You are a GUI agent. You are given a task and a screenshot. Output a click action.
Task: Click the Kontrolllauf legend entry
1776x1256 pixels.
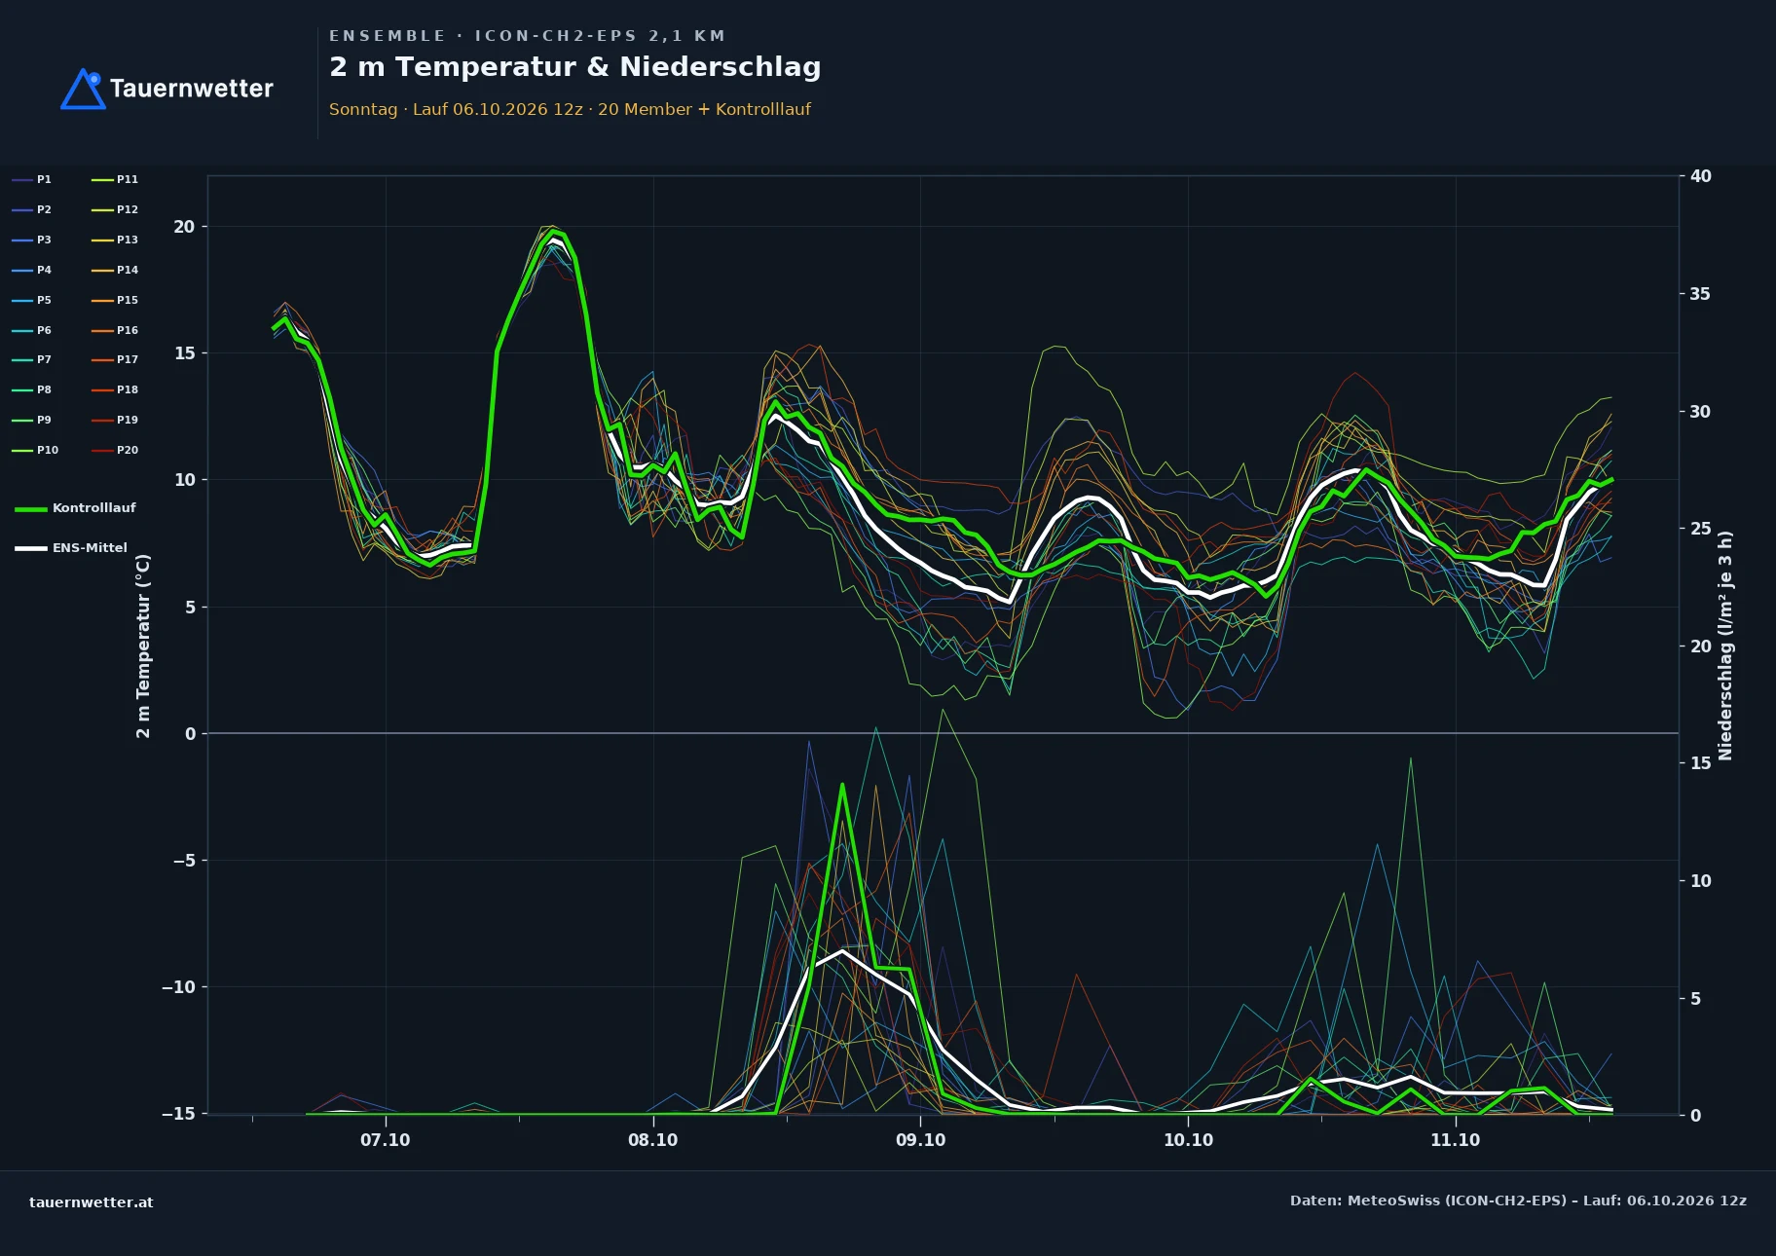point(75,508)
